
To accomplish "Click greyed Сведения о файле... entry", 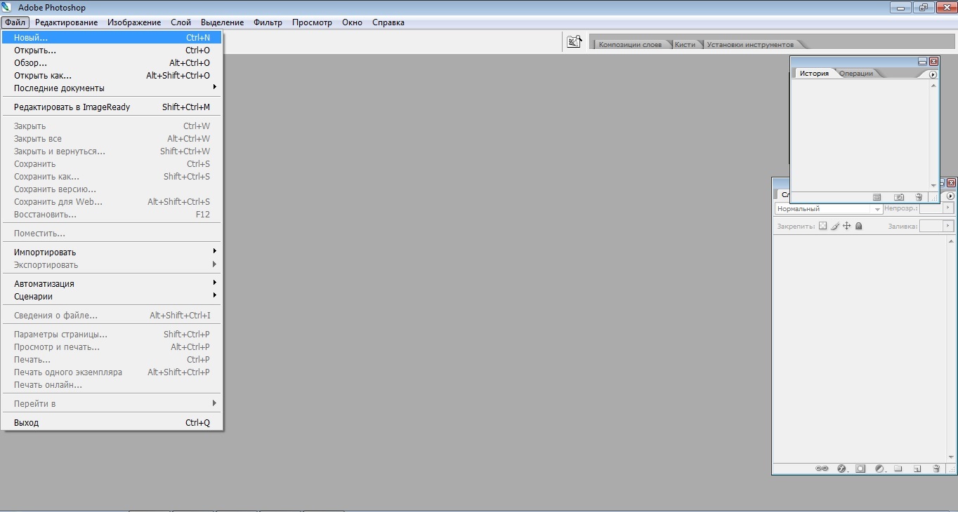I will click(112, 315).
